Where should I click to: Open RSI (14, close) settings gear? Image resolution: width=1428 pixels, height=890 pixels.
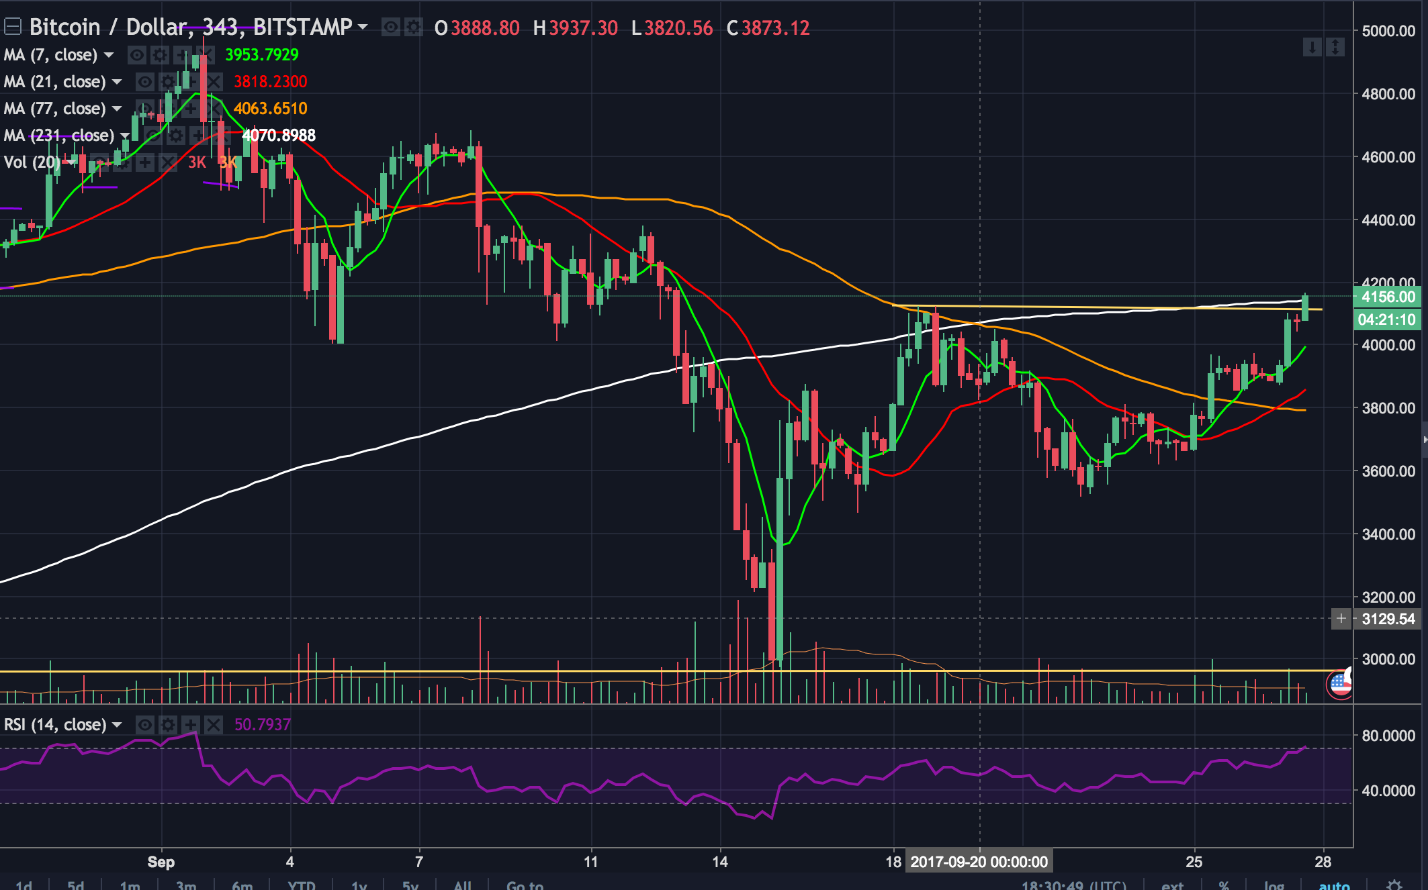pyautogui.click(x=167, y=725)
